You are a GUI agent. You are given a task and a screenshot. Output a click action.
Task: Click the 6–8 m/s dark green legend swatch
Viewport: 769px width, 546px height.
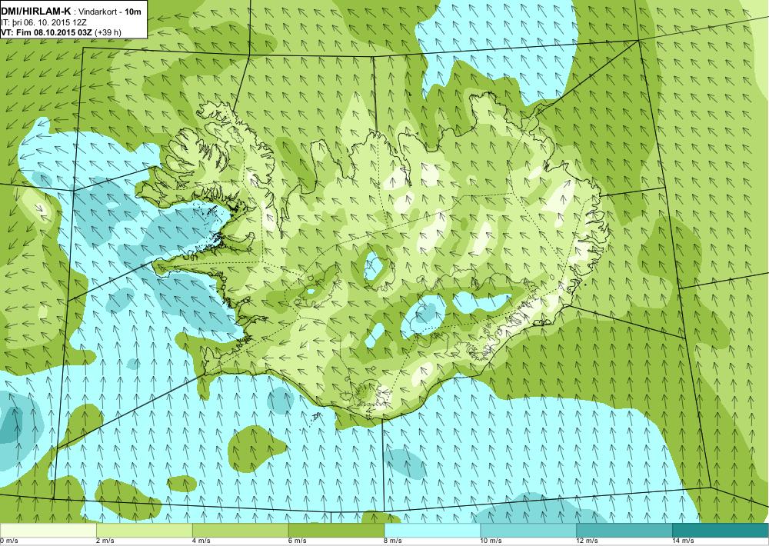tap(337, 531)
